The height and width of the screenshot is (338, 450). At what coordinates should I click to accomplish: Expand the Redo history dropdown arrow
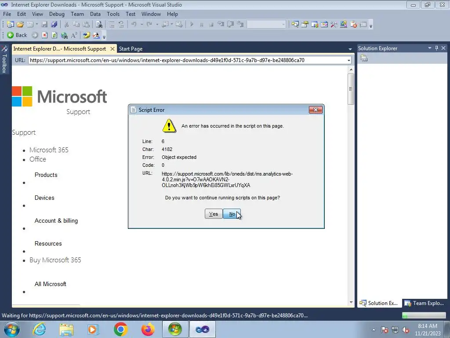click(x=157, y=25)
